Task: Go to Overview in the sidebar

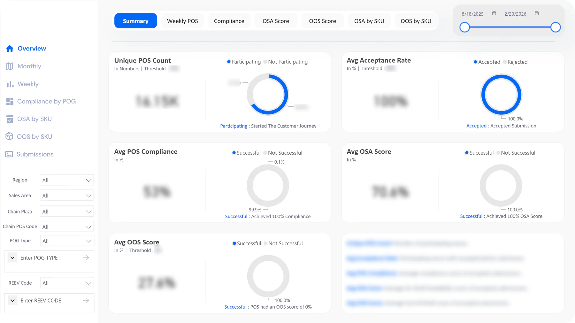Action: (32, 49)
